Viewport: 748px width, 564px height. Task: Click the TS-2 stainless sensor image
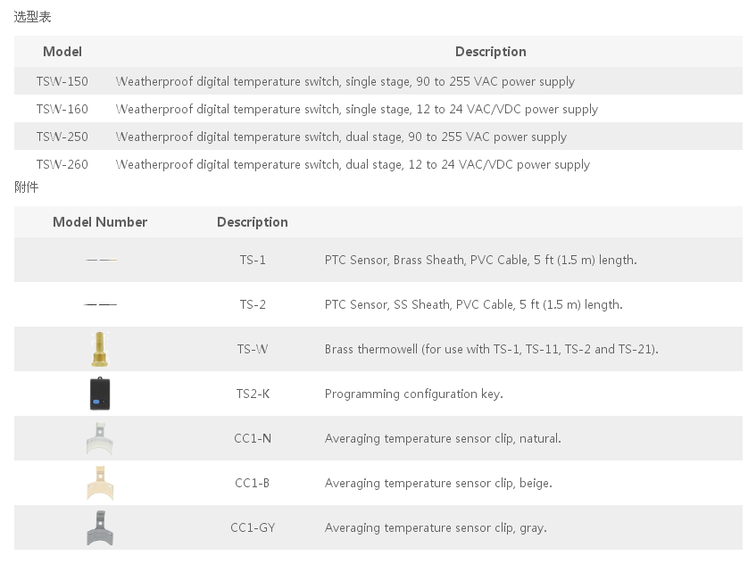100,304
